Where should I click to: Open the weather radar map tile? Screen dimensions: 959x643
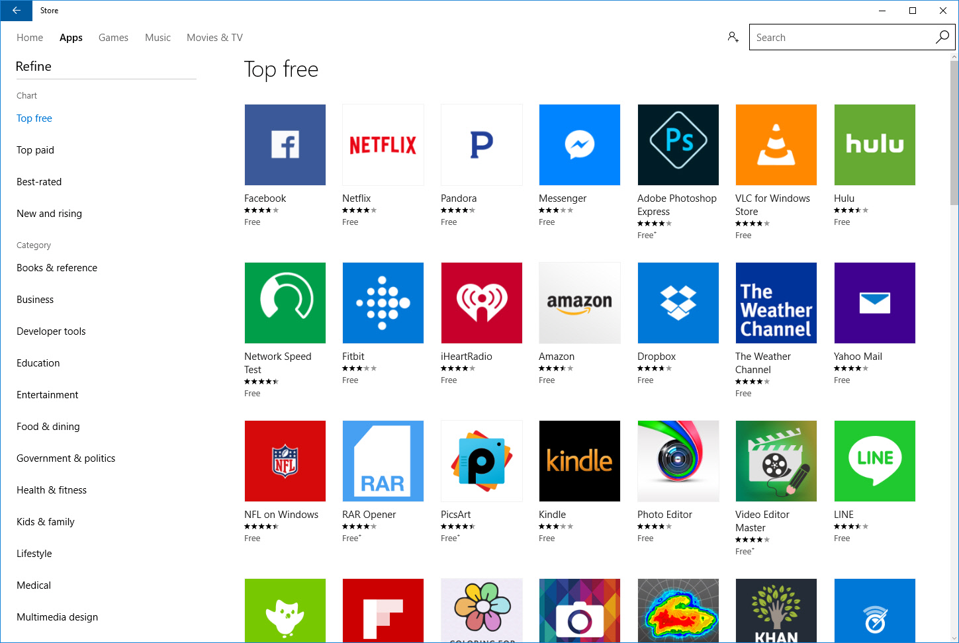678,611
